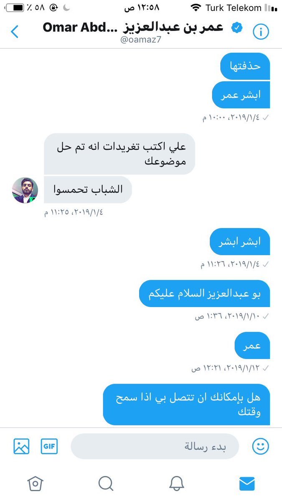
Task: Tap the Omar Abd... conversation title
Action: pos(133,28)
